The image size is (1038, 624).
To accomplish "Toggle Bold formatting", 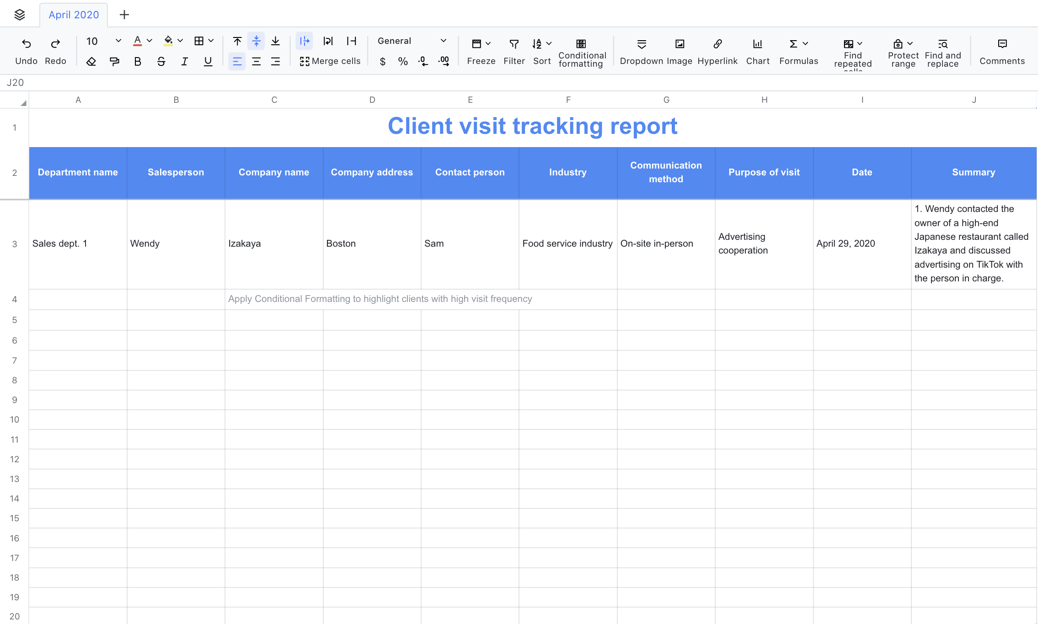I will [x=138, y=61].
